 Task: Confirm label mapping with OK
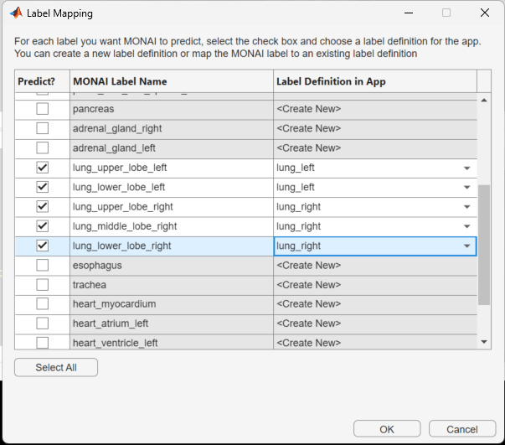[x=387, y=429]
